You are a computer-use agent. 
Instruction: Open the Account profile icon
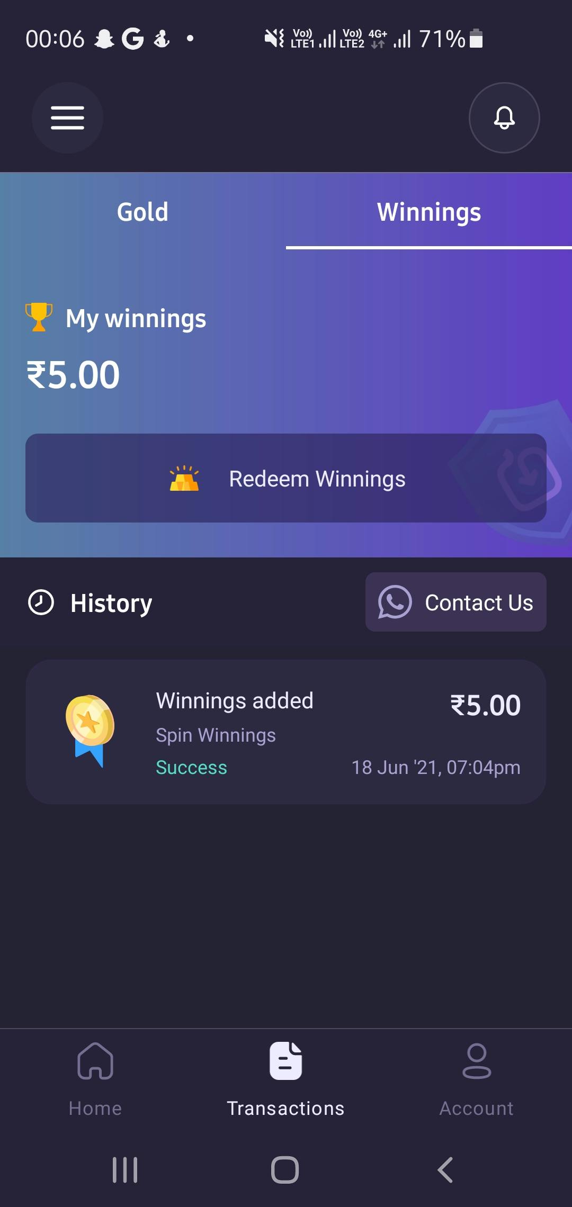tap(477, 1060)
